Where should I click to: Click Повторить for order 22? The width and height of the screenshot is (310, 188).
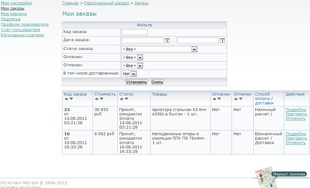click(x=297, y=114)
